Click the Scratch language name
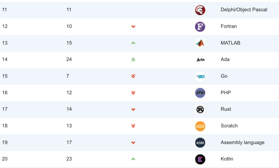279x168 pixels. click(x=229, y=126)
